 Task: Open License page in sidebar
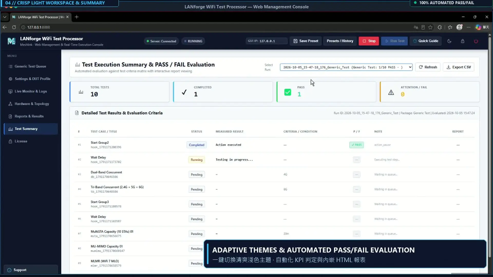click(31, 141)
